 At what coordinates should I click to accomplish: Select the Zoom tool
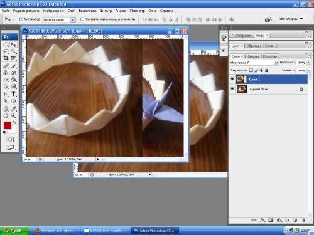click(14, 115)
